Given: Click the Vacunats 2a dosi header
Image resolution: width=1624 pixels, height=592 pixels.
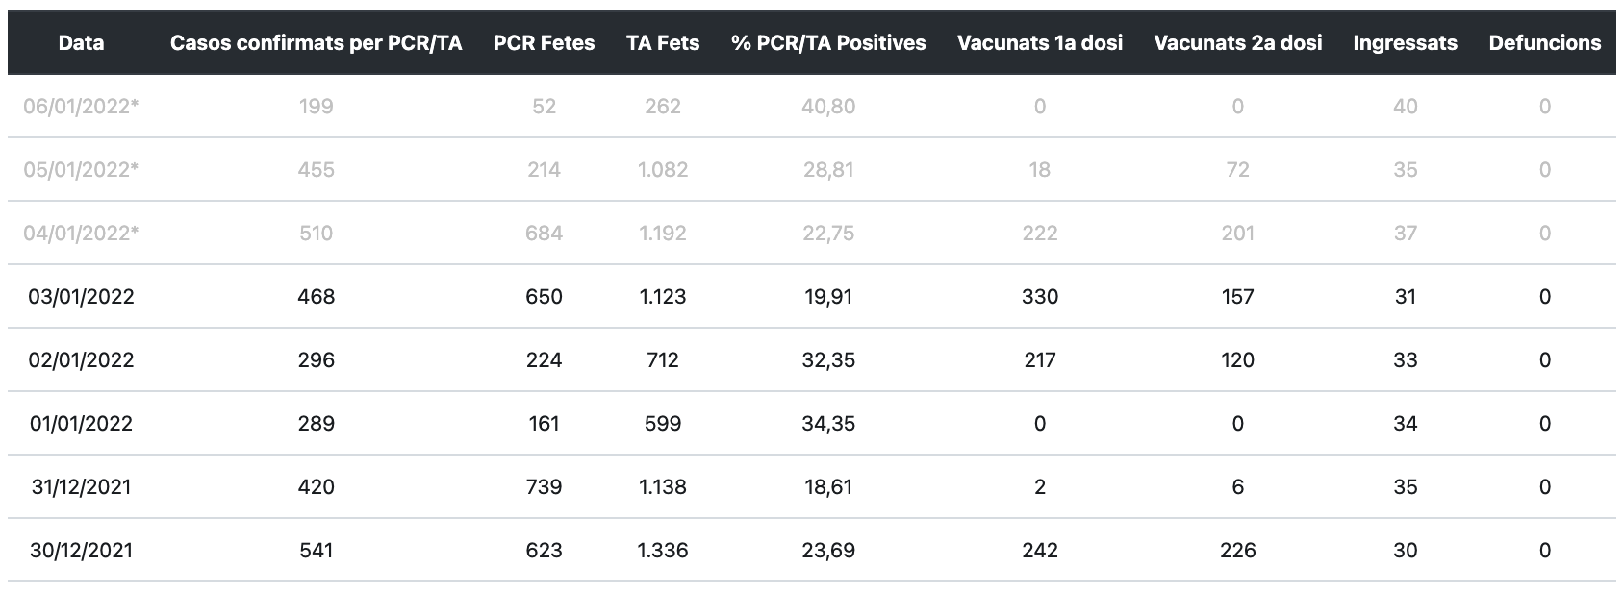Looking at the screenshot, I should pyautogui.click(x=1237, y=43).
